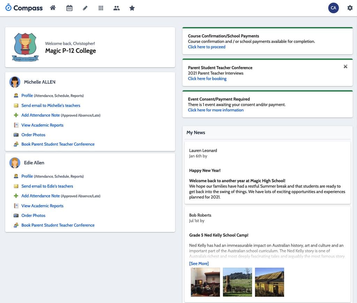
Task: Open the grid apps menu icon
Action: 101,8
